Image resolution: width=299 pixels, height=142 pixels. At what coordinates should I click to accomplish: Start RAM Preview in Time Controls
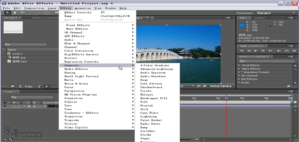pyautogui.click(x=294, y=51)
